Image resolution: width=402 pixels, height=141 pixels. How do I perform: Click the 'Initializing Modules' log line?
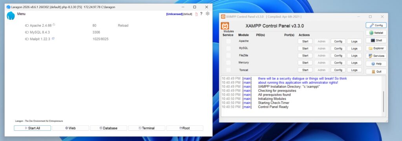[x=272, y=99]
